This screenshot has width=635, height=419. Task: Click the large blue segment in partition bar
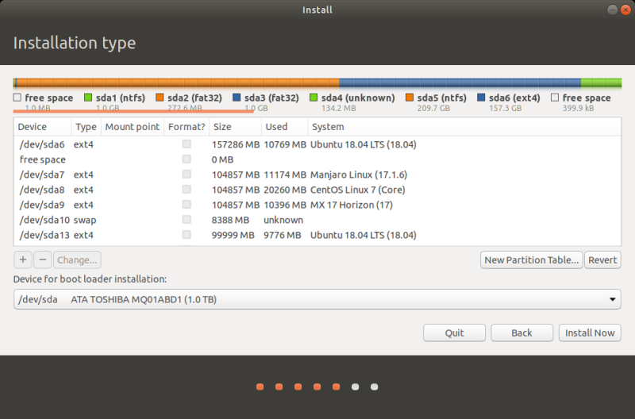pyautogui.click(x=459, y=83)
